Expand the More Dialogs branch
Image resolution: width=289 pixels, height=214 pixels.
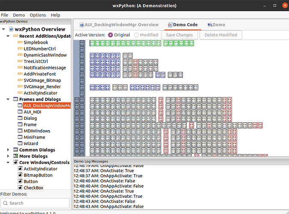(8, 156)
